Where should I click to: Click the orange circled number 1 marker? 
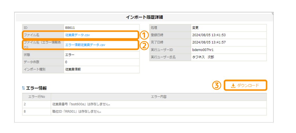pyautogui.click(x=143, y=35)
